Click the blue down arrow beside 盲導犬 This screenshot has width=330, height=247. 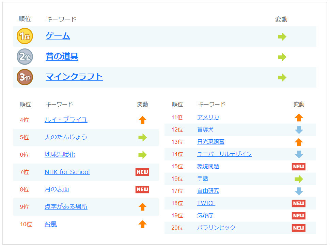tap(299, 130)
